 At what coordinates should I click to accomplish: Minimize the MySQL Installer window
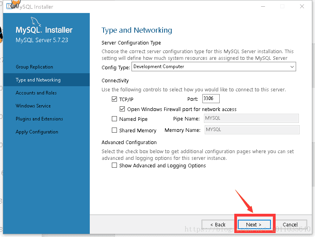pos(263,6)
